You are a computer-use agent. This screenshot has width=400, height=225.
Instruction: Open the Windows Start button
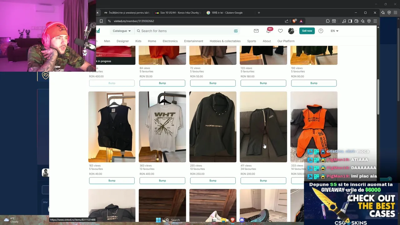point(158,220)
